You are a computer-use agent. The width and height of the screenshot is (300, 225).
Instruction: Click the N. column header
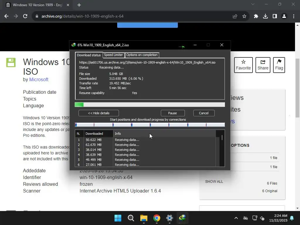click(79, 134)
